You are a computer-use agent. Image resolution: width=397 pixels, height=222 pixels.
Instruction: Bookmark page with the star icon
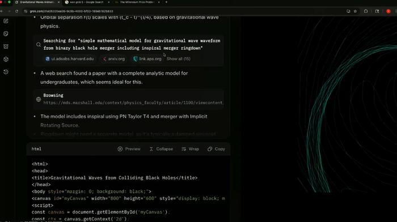pos(355,11)
